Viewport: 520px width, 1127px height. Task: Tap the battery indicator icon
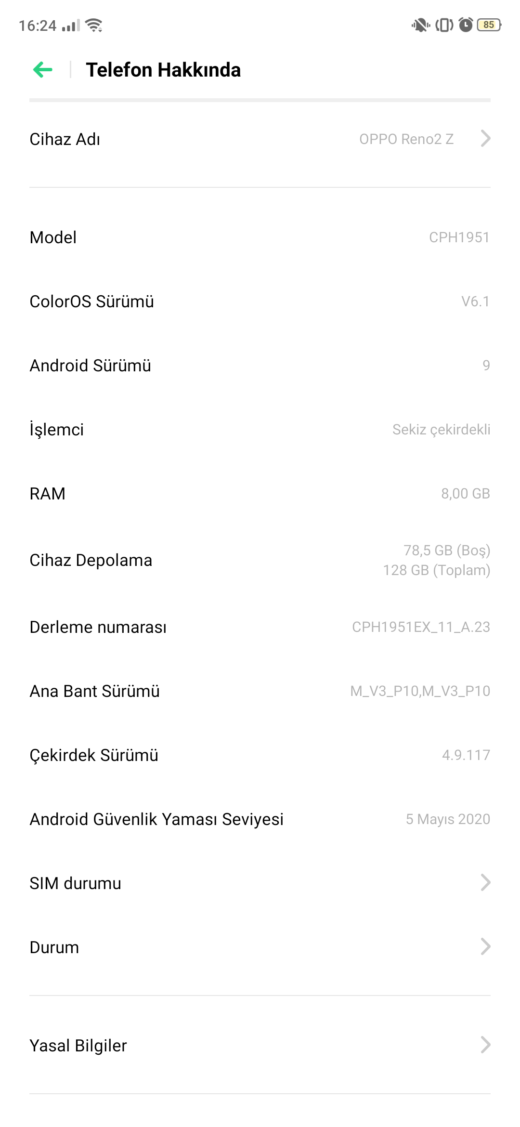click(x=489, y=25)
